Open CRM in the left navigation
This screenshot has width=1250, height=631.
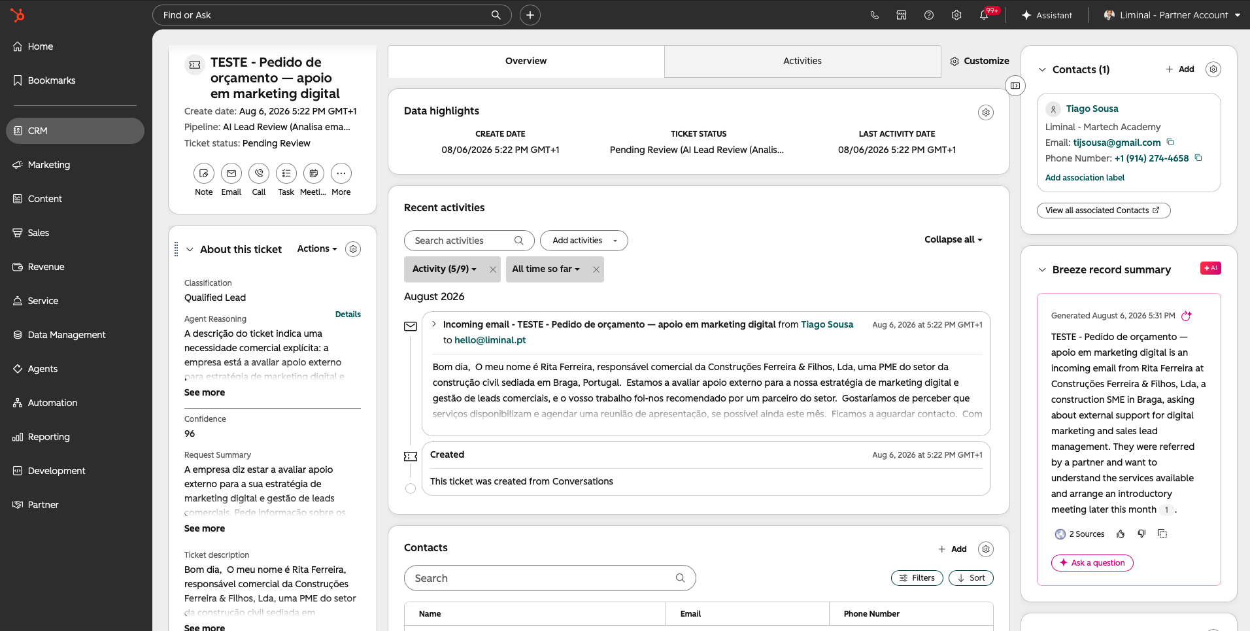pos(75,131)
